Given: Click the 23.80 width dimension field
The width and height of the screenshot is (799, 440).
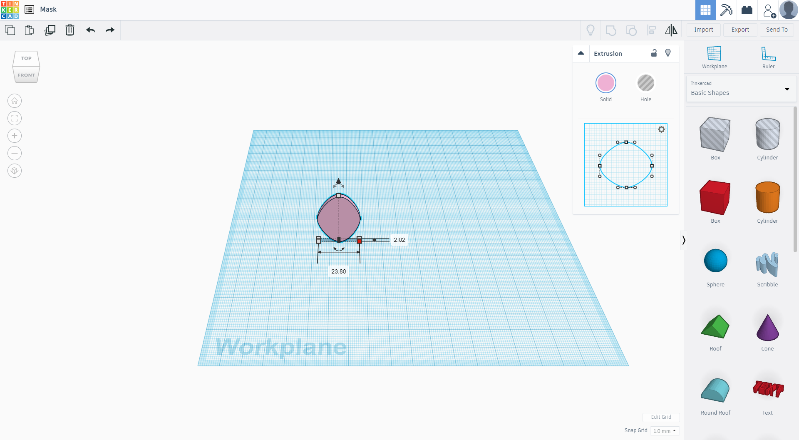Looking at the screenshot, I should (338, 271).
